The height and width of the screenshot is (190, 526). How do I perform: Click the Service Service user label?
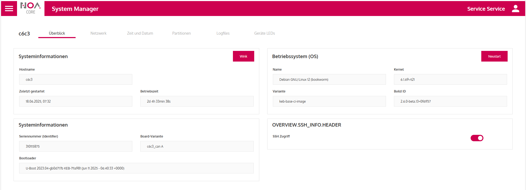(x=486, y=9)
